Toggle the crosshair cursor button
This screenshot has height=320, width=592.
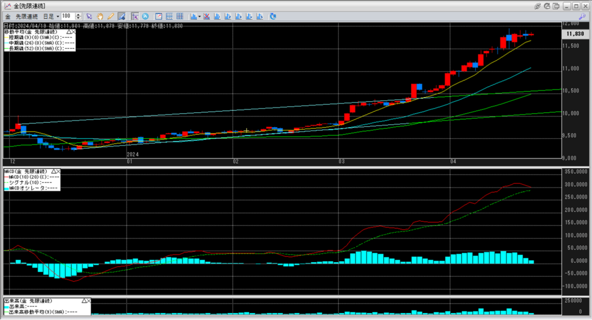click(x=135, y=16)
